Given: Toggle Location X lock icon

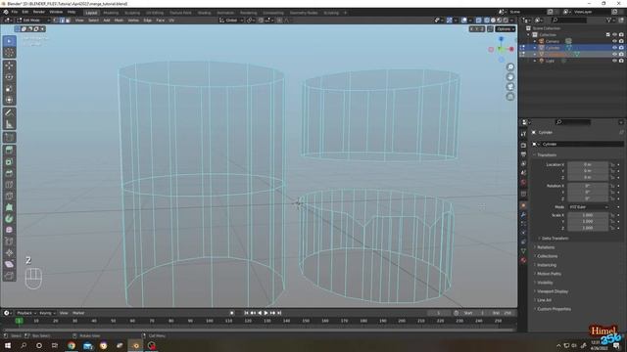Looking at the screenshot, I should pyautogui.click(x=612, y=164).
